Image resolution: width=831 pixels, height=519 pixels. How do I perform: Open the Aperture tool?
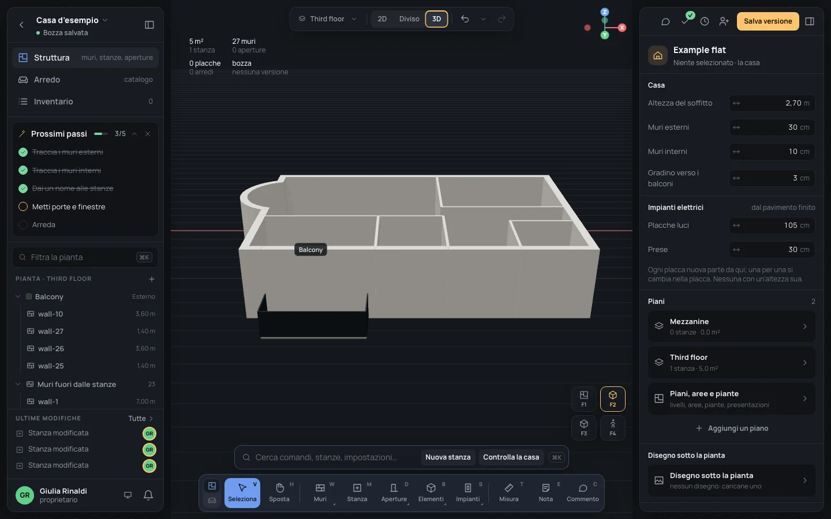point(394,492)
